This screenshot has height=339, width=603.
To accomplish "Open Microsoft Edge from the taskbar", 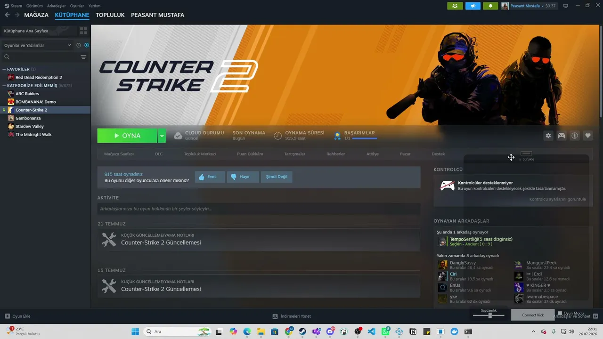I will 247,331.
